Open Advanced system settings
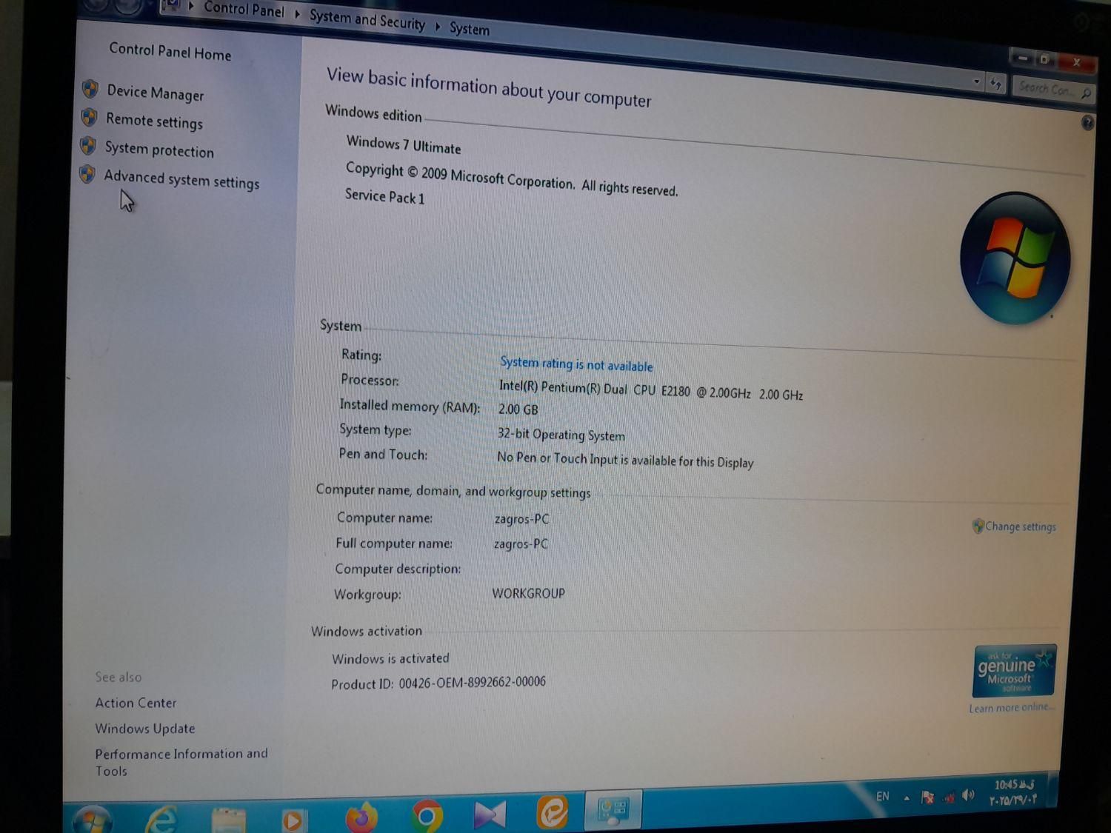 click(181, 179)
